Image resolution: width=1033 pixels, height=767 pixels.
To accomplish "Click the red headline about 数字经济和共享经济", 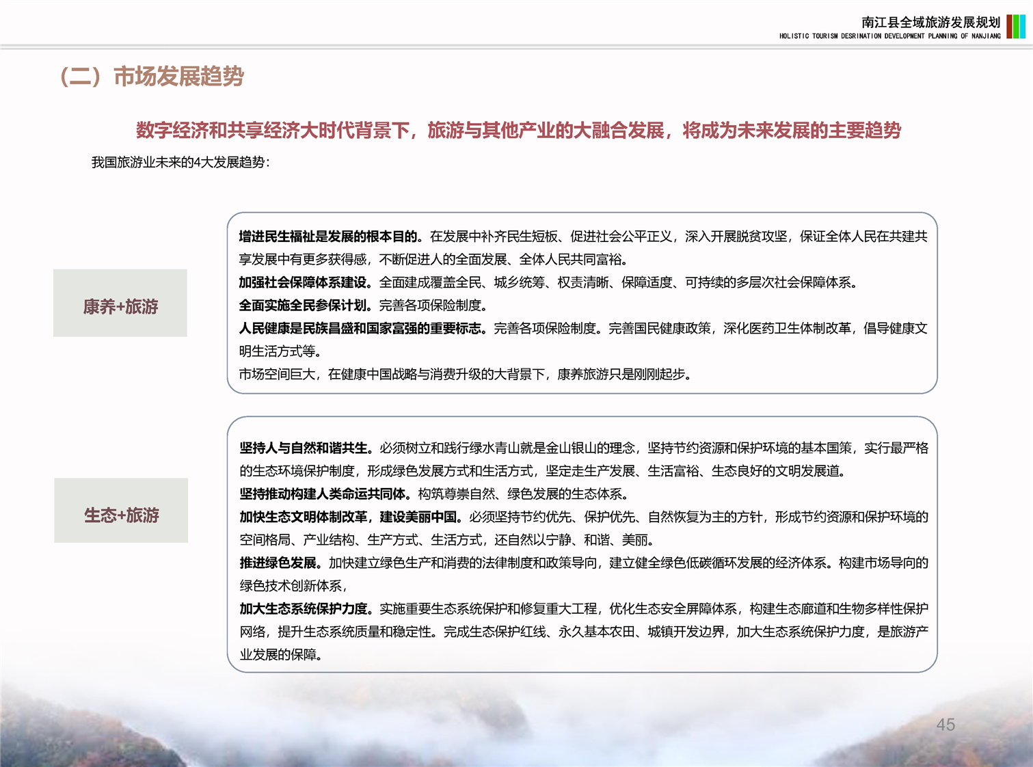I will tap(518, 130).
